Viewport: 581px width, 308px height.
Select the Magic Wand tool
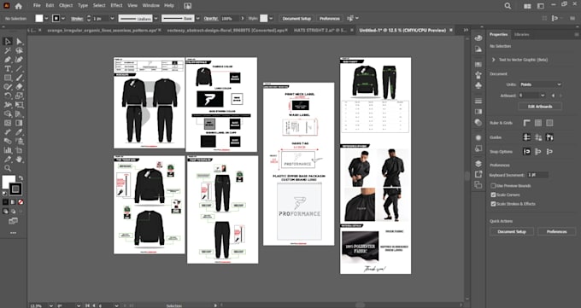8,50
